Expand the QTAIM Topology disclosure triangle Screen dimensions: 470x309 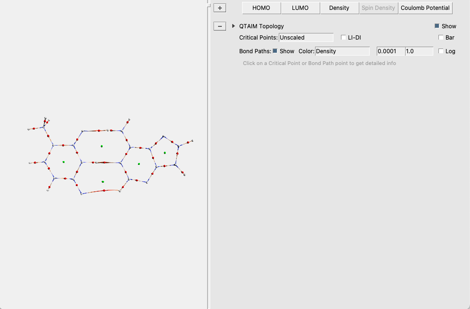coord(233,26)
